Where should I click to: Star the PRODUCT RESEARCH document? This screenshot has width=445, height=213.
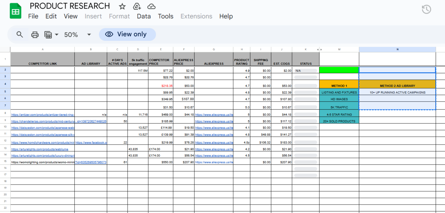click(122, 6)
